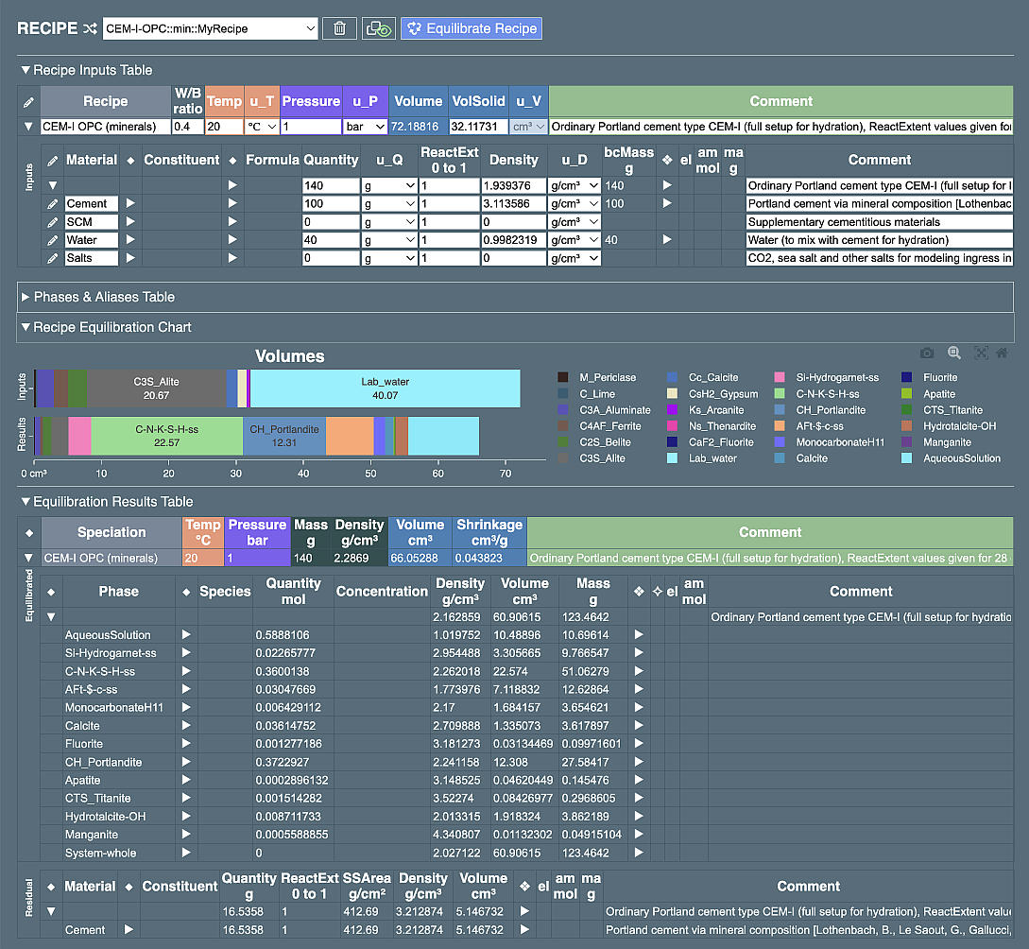Viewport: 1029px width, 949px height.
Task: Expand the AqueousSolution species arrow
Action: click(x=187, y=634)
